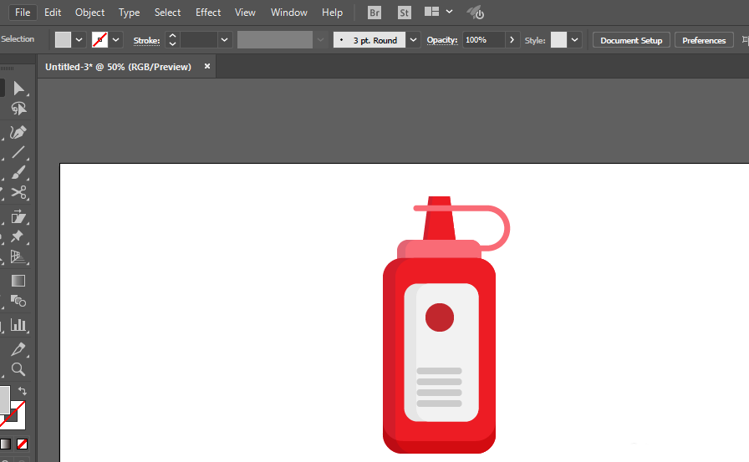Screen dimensions: 749x462
Task: Expand the stroke weight dropdown
Action: point(225,40)
